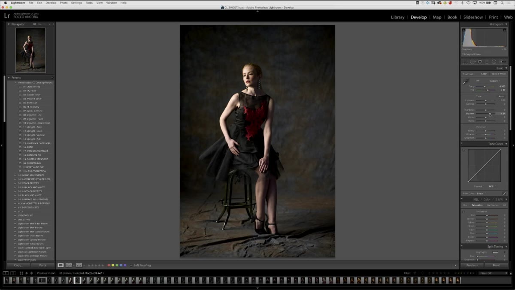
Task: Click the point curve edit icon
Action: [504, 193]
